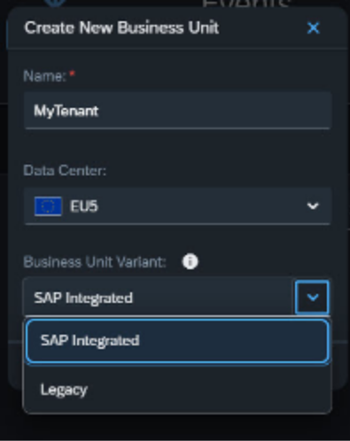Click the EU5 text in Data Center
This screenshot has height=441, width=350.
tap(84, 206)
